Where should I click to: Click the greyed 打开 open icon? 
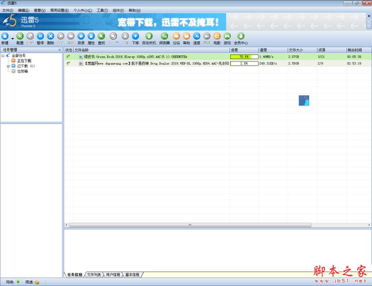[61, 36]
